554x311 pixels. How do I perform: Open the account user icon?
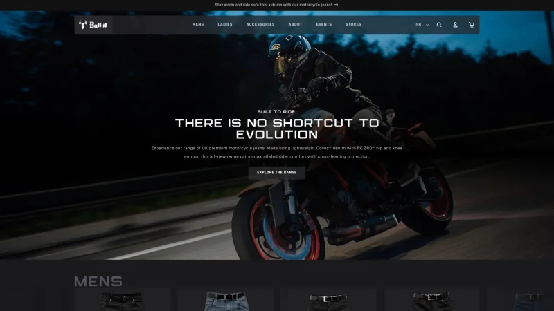(455, 25)
